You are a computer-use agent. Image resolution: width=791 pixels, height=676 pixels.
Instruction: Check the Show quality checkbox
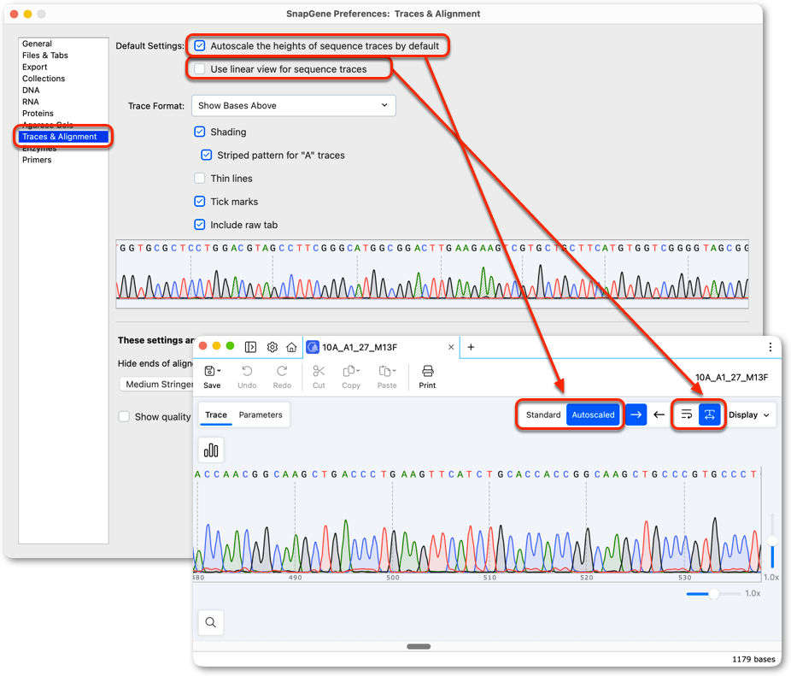pyautogui.click(x=124, y=416)
